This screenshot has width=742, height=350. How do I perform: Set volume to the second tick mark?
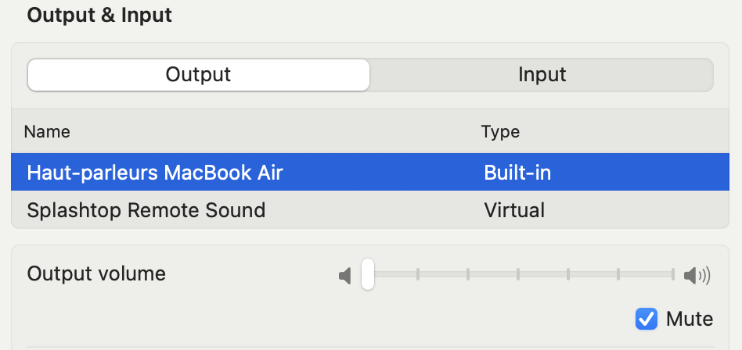[468, 274]
